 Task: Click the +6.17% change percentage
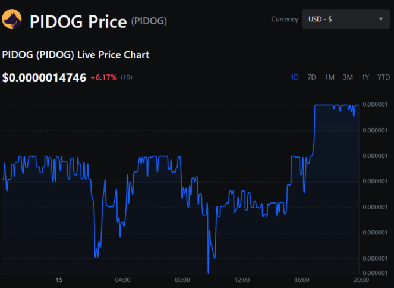(104, 77)
